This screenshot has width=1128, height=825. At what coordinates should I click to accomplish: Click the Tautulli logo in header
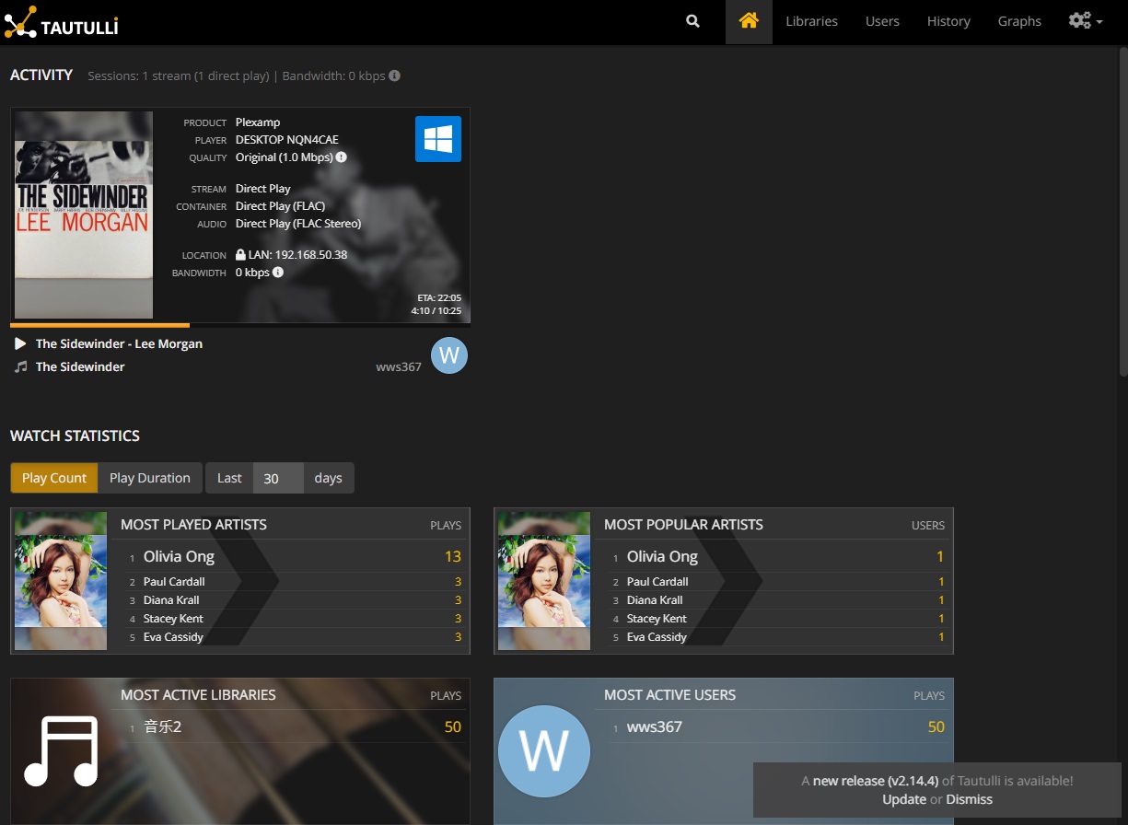[62, 21]
